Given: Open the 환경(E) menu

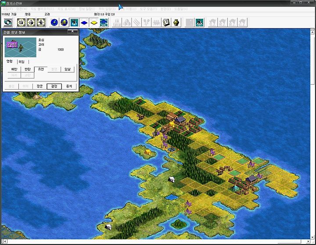Looking at the screenshot, I should [165, 9].
